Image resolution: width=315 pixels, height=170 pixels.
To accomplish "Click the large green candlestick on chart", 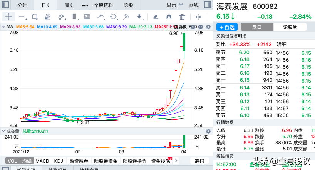I will [x=184, y=42].
